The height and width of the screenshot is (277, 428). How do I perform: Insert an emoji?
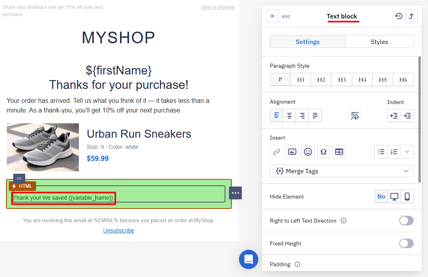(307, 151)
